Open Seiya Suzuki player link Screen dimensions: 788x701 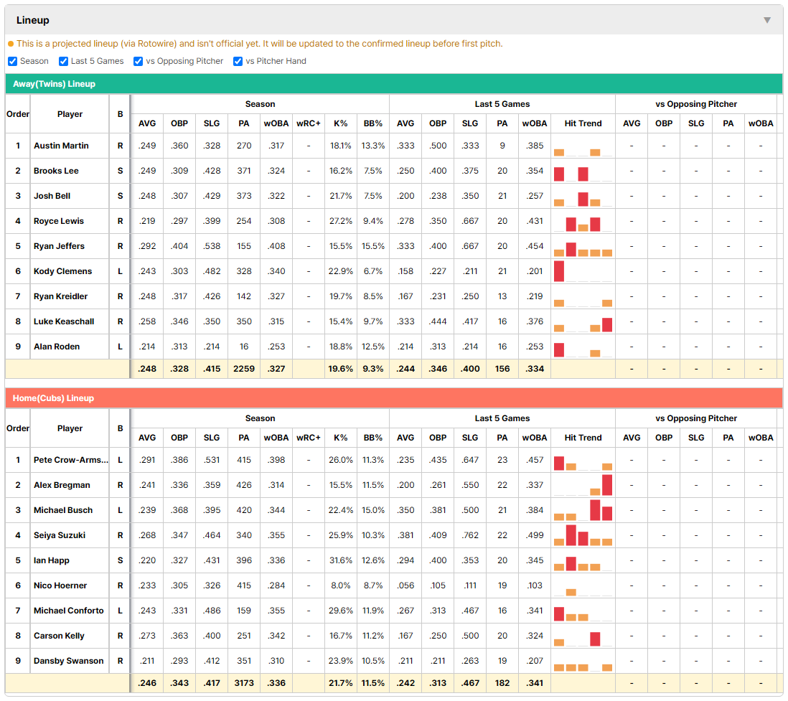60,535
